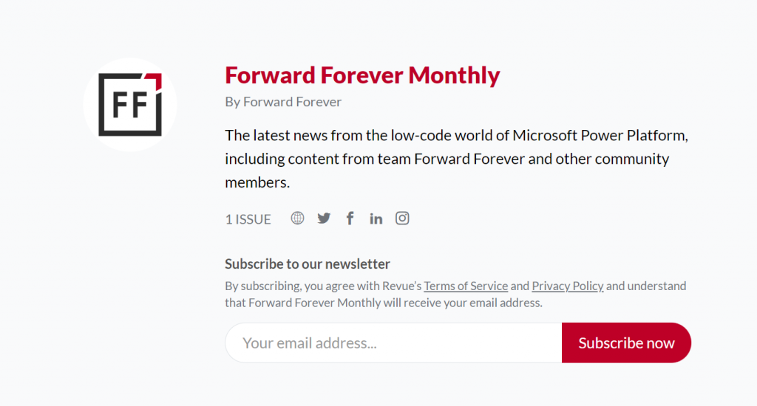Go to the LinkedIn icon

376,219
